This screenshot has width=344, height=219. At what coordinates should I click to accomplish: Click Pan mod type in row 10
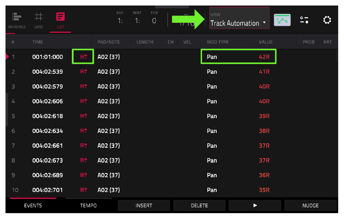click(212, 190)
